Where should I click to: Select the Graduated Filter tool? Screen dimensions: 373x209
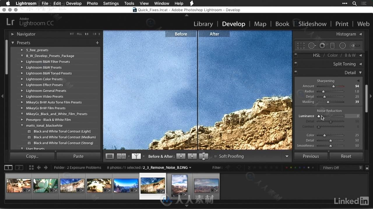pos(332,46)
